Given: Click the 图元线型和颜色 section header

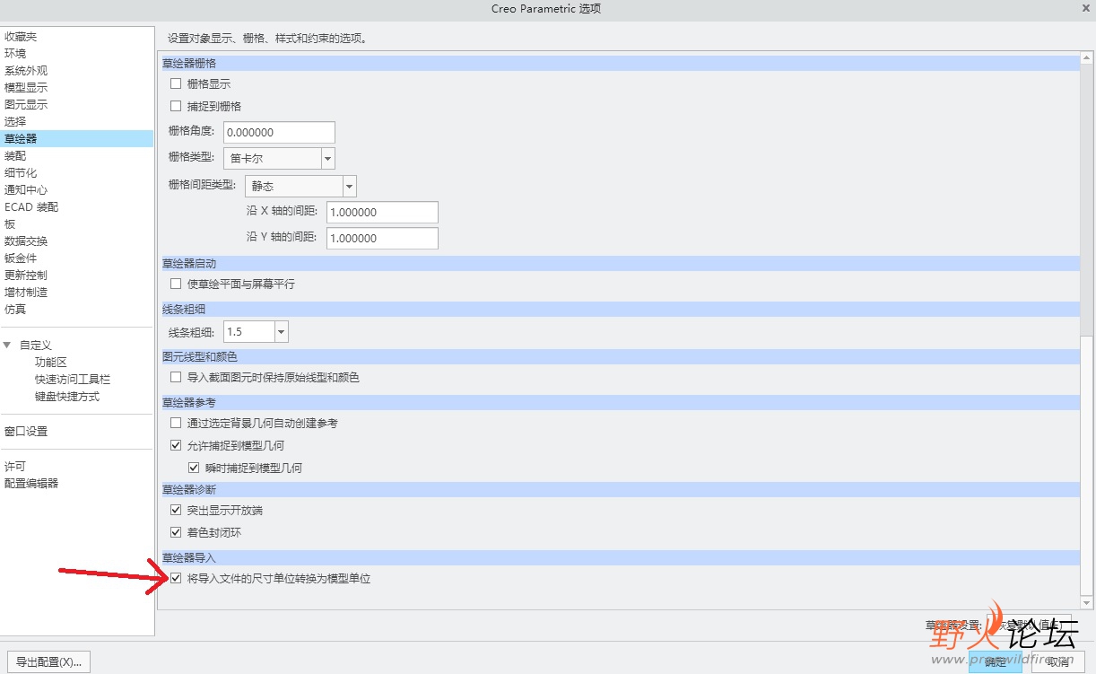Looking at the screenshot, I should click(620, 356).
